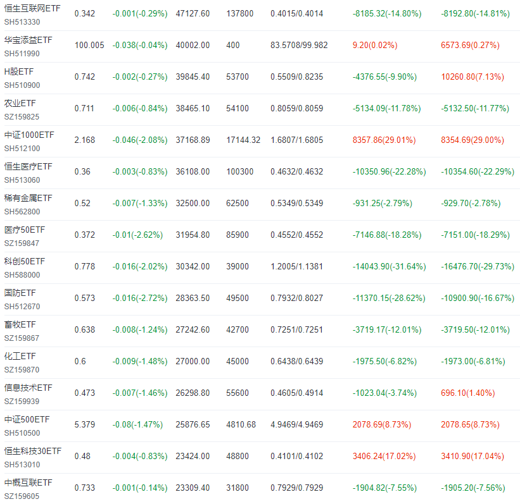Click market value 37168.89
The width and height of the screenshot is (520, 504).
pos(193,140)
